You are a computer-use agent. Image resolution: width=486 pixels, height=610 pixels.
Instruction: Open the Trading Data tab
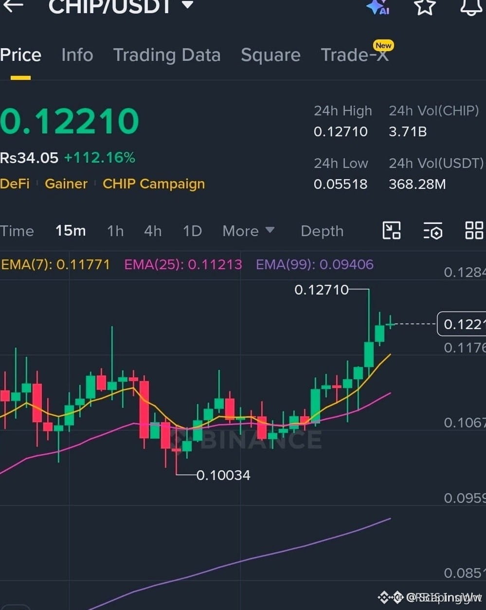tap(167, 55)
